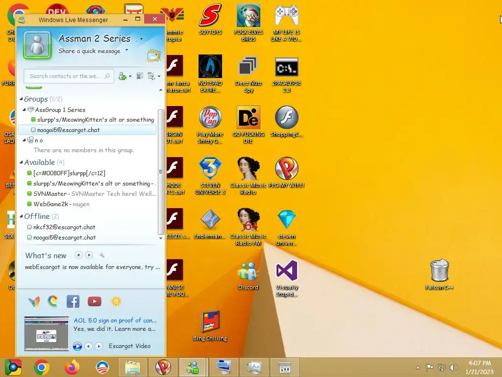Open the add contact icon menu
Screen dimensions: 502x377
pos(125,76)
